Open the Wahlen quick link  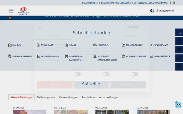[x=15, y=45]
